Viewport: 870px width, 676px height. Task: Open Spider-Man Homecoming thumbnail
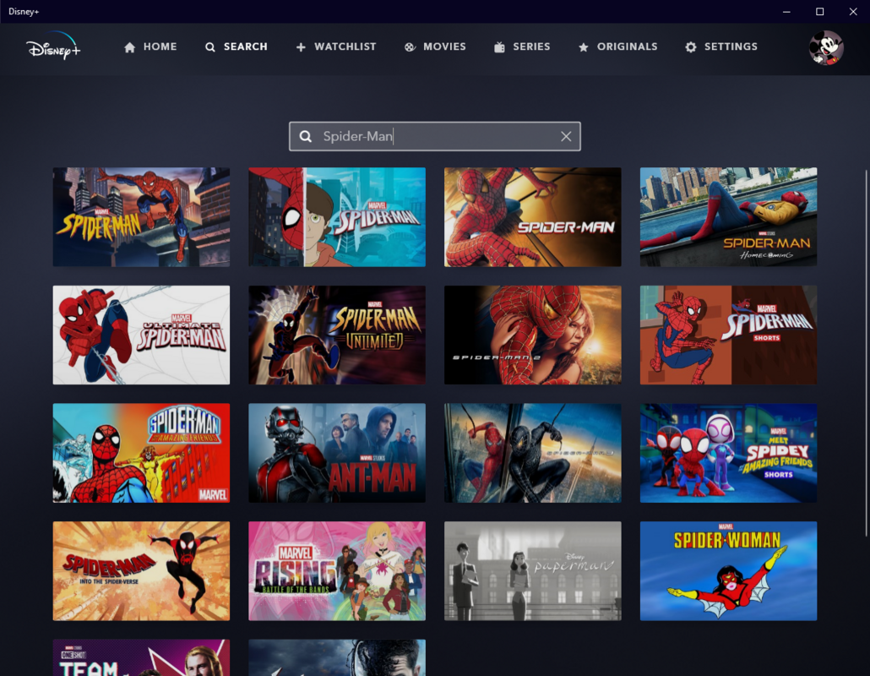click(x=728, y=217)
